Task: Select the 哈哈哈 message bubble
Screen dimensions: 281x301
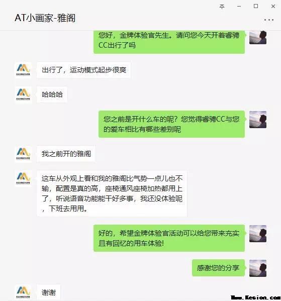Action: pos(52,94)
